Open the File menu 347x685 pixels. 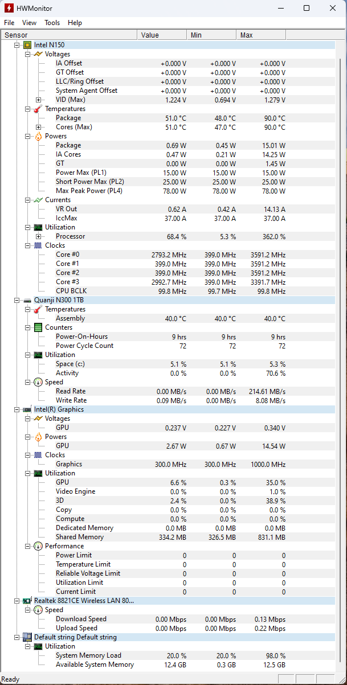coord(9,23)
